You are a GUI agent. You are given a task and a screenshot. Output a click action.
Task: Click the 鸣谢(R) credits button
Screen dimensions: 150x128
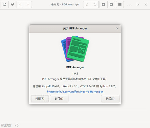coord(40,99)
